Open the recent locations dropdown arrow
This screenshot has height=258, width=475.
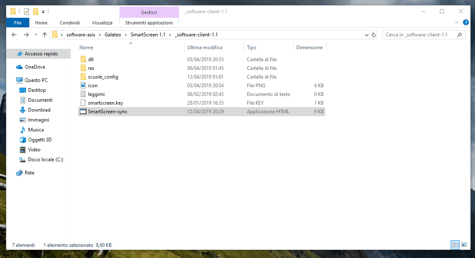[36, 35]
